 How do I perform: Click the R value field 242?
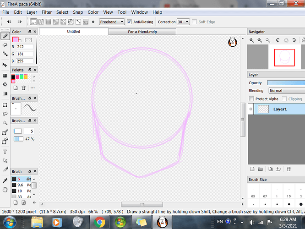click(25, 47)
